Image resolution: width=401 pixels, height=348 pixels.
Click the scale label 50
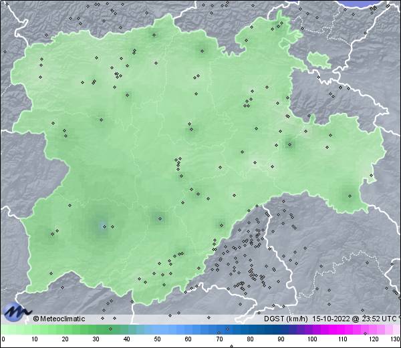click(158, 339)
